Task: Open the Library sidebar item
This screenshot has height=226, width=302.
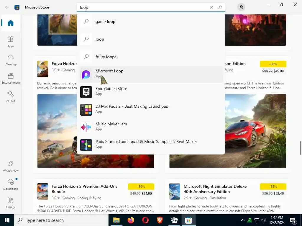Action: click(x=11, y=203)
